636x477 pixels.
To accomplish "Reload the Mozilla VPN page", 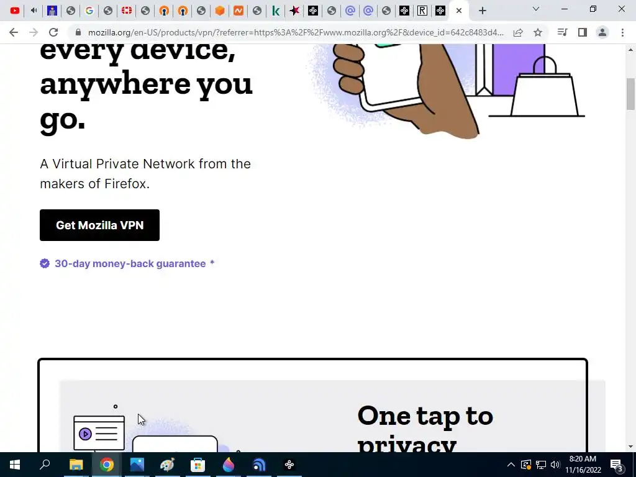I will (53, 32).
